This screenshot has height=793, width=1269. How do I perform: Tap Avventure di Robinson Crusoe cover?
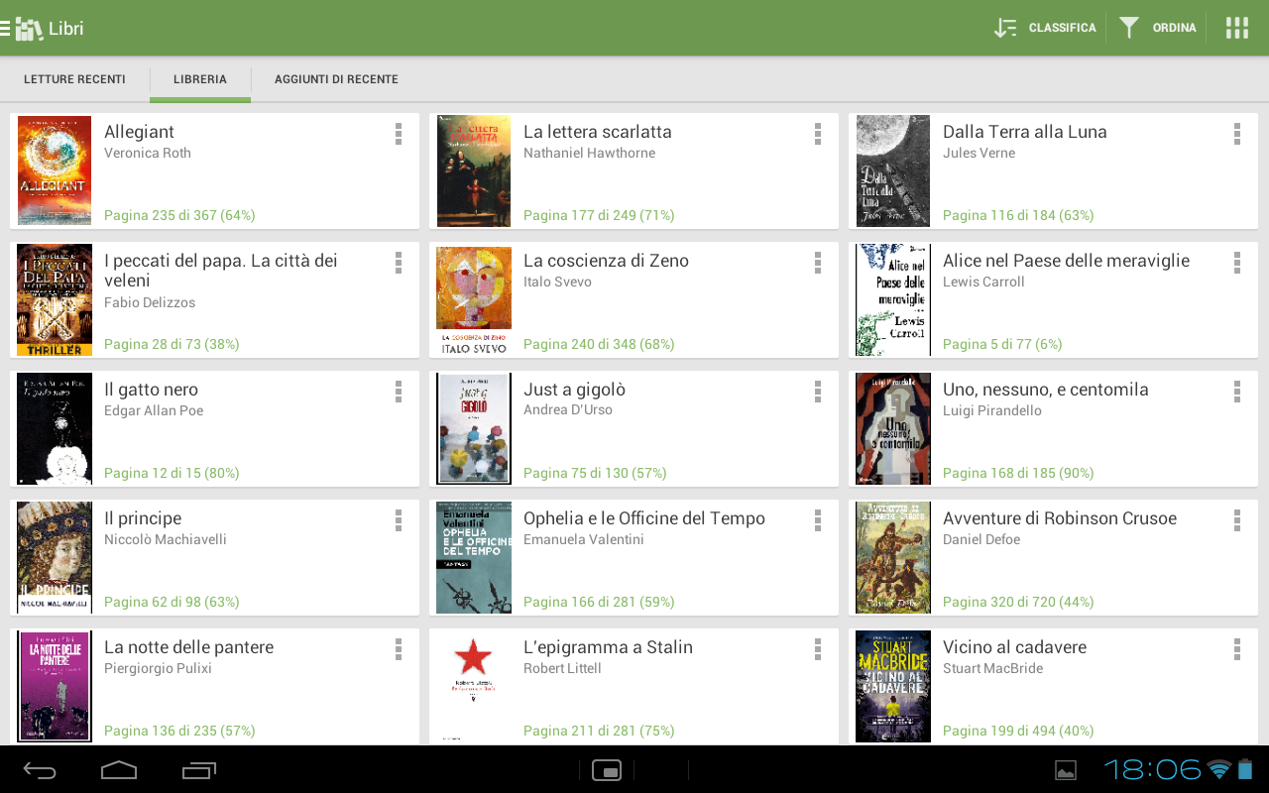pos(893,557)
